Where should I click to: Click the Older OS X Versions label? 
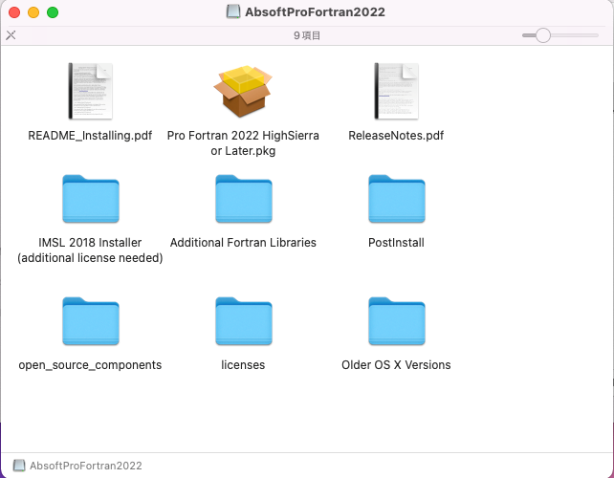click(x=396, y=365)
